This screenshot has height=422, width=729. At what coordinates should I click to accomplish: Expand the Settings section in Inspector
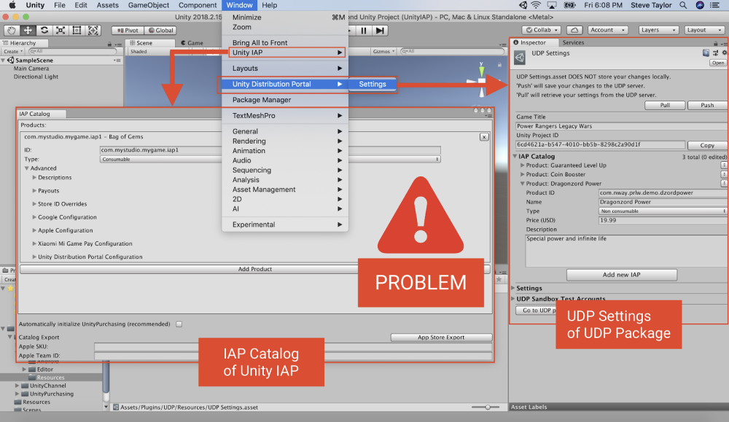(512, 288)
